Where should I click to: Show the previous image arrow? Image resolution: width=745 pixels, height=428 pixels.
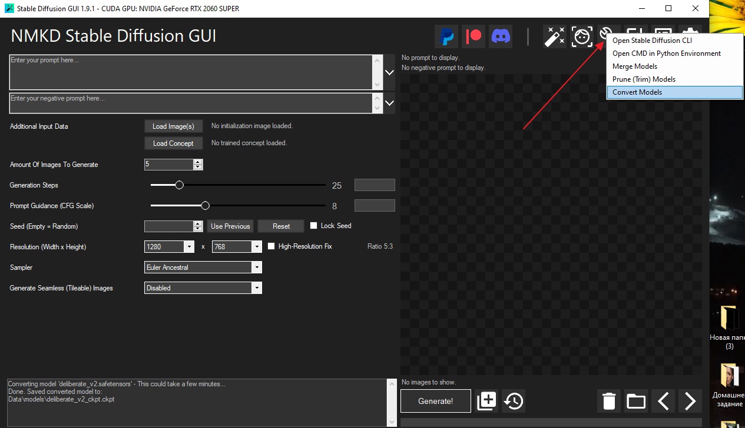pos(663,402)
